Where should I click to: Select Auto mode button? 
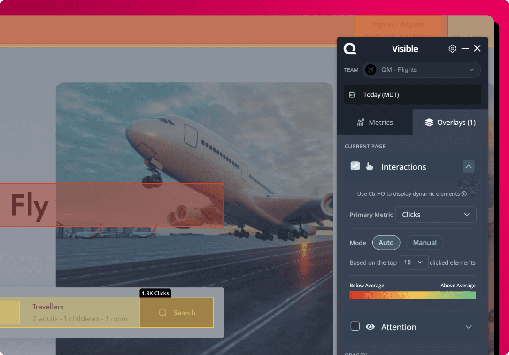point(386,243)
